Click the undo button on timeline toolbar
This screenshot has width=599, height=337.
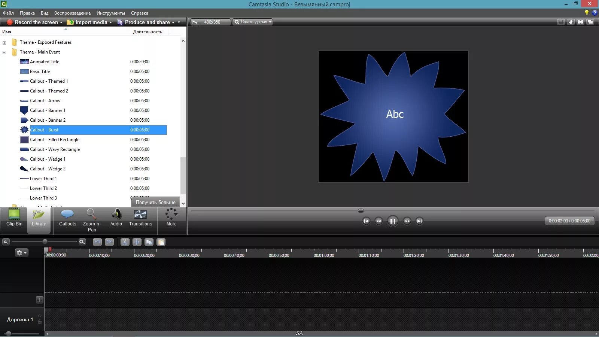point(97,242)
